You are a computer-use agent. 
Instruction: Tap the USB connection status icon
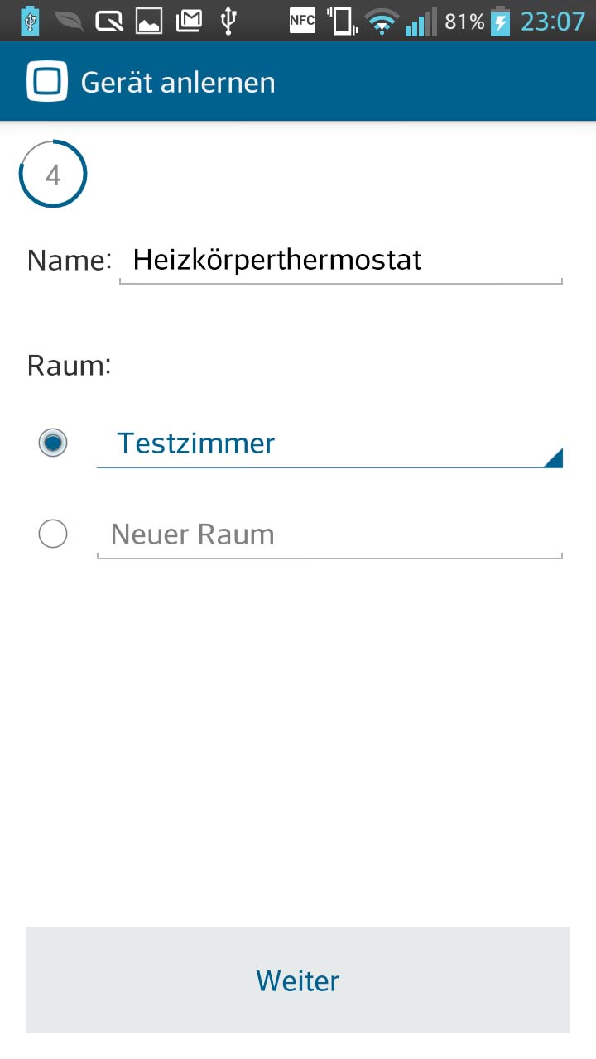pyautogui.click(x=229, y=21)
